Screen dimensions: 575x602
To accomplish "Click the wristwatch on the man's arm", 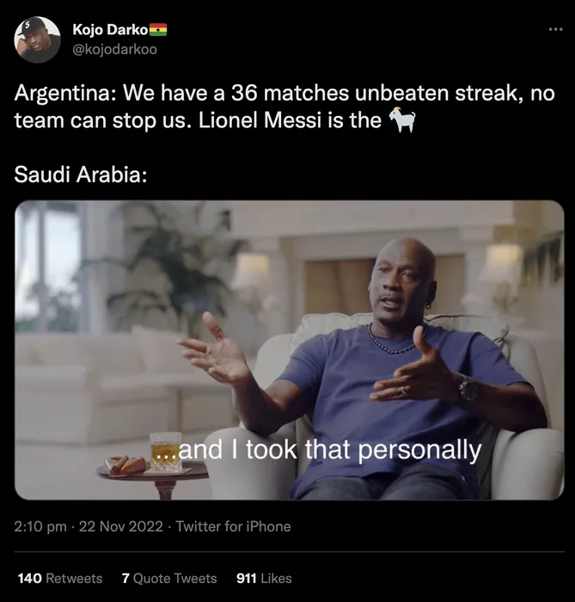I will (468, 388).
